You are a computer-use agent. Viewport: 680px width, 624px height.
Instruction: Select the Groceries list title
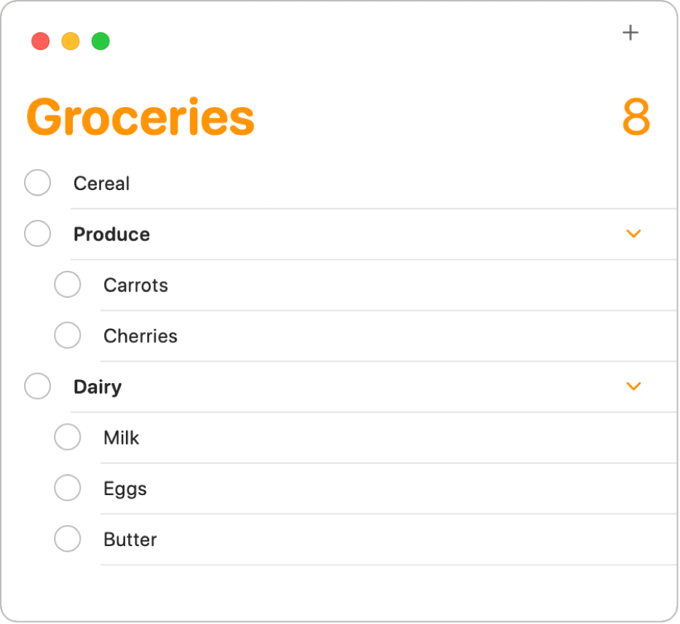click(141, 118)
